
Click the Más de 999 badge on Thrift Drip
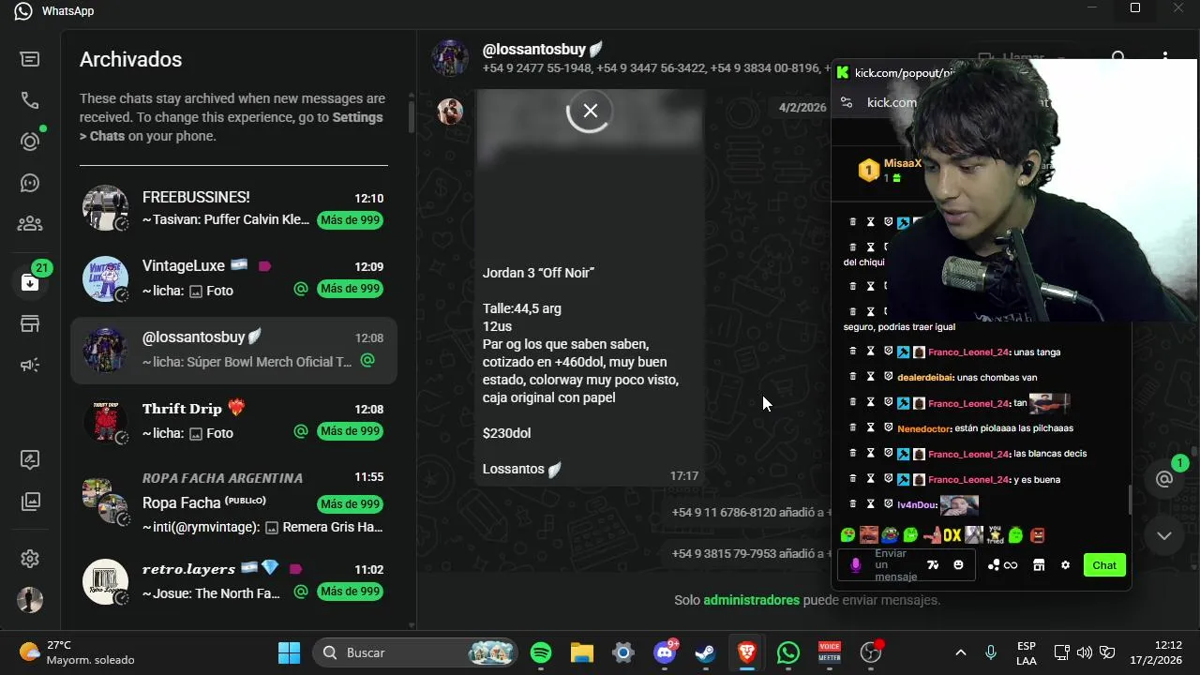point(350,431)
